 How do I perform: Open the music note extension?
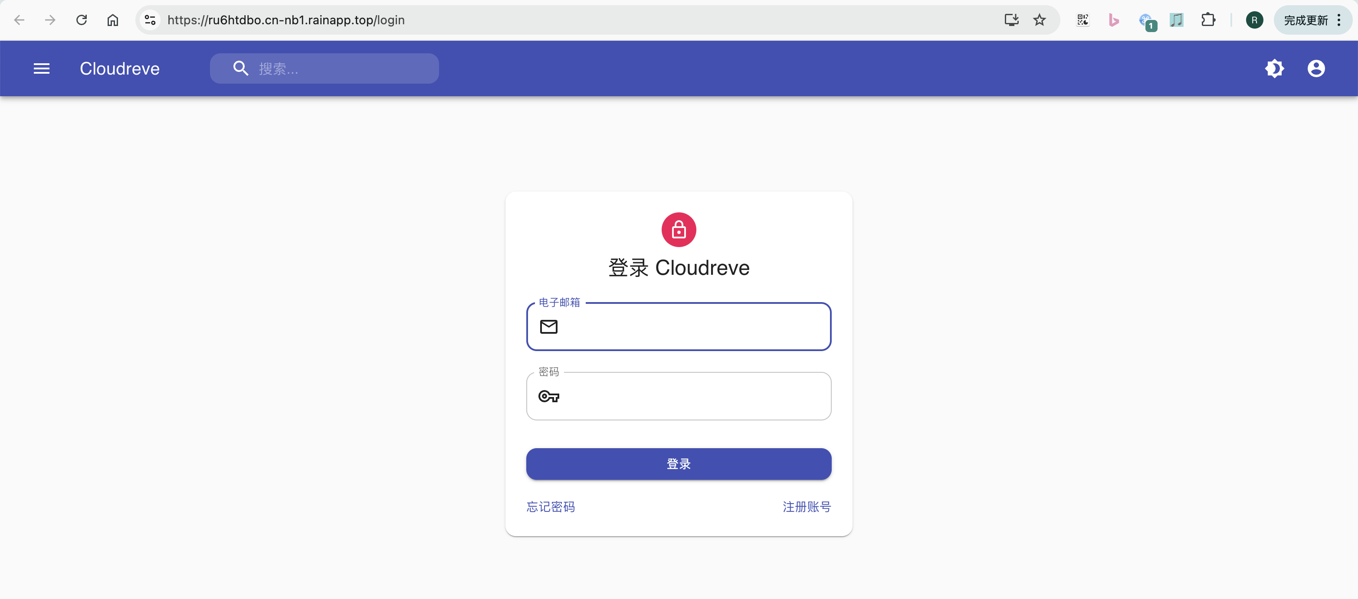tap(1176, 20)
